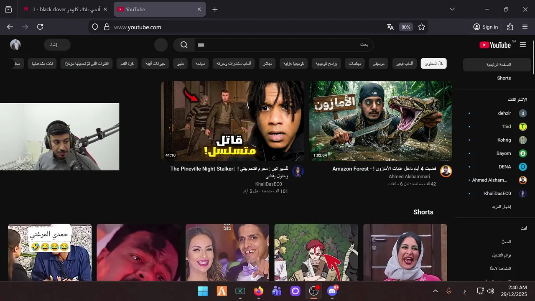Bookmark the page with the star icon

pyautogui.click(x=421, y=27)
